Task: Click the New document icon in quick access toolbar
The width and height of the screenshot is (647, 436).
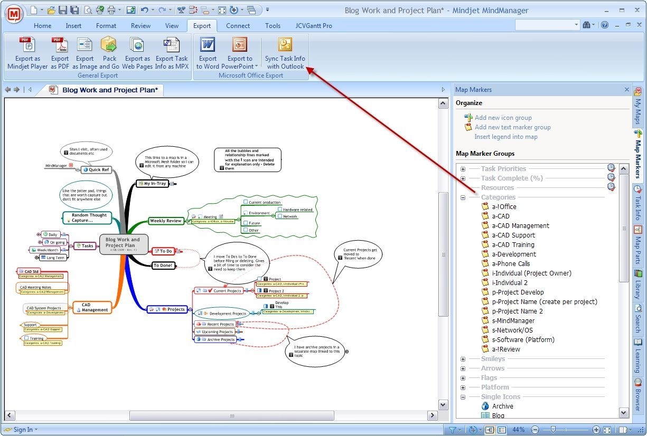Action: coord(34,10)
